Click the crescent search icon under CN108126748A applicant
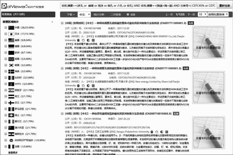 (x=88, y=86)
